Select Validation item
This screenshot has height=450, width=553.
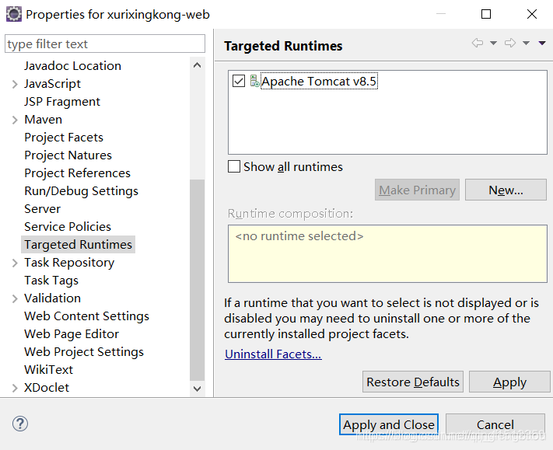click(x=53, y=298)
